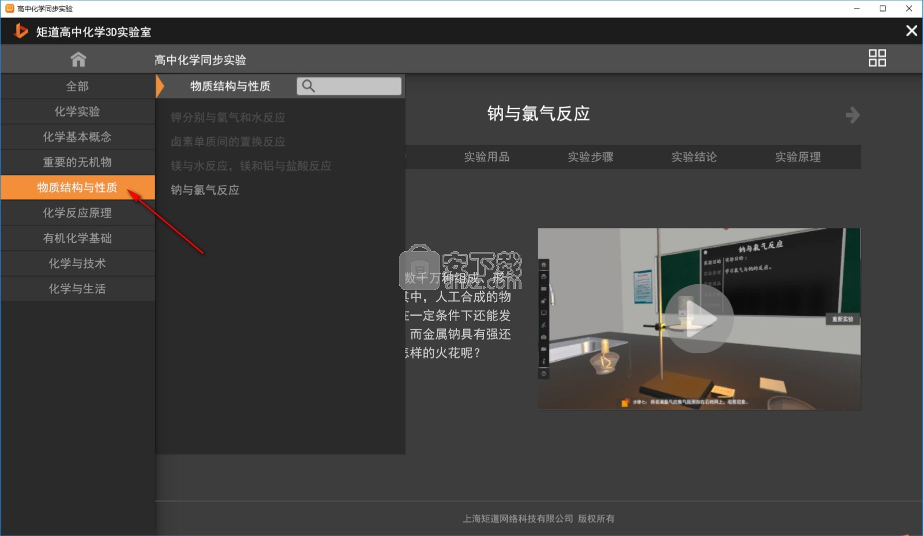923x536 pixels.
Task: Click the orange app logo
Action: tap(21, 31)
